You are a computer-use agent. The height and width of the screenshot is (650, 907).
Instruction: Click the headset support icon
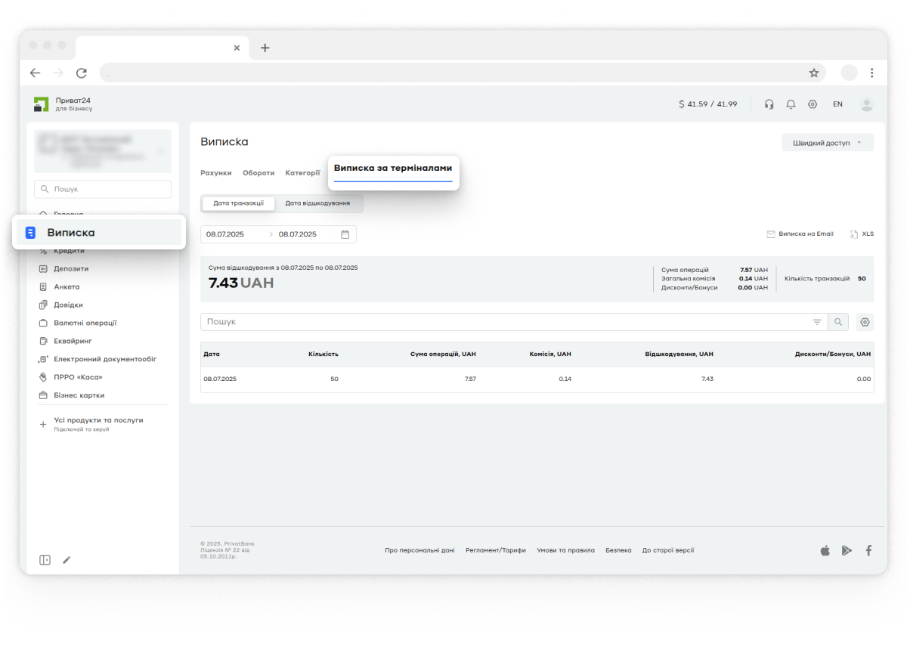pos(769,104)
